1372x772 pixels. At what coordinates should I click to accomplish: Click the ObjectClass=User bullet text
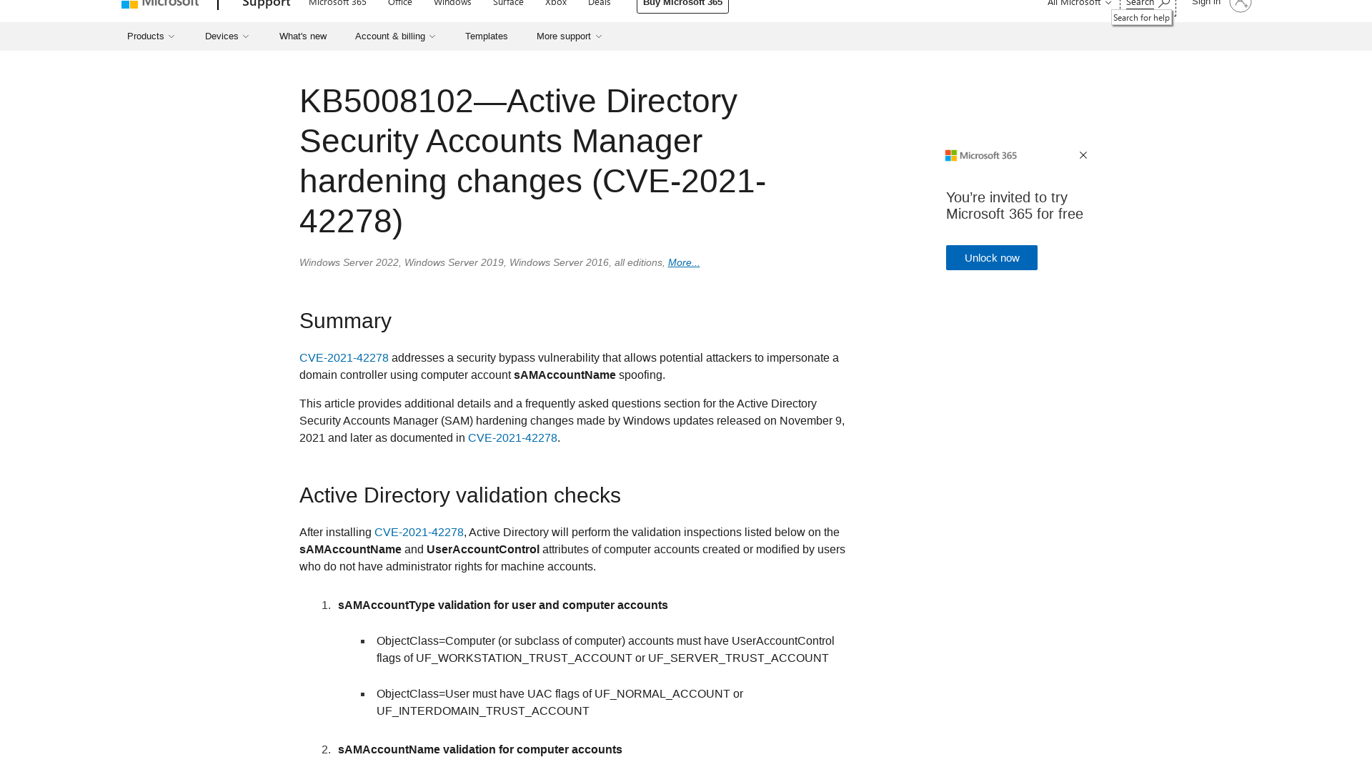click(560, 703)
